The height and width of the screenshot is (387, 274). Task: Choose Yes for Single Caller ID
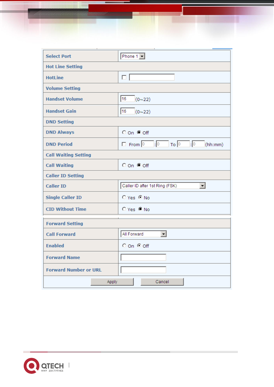coord(124,197)
